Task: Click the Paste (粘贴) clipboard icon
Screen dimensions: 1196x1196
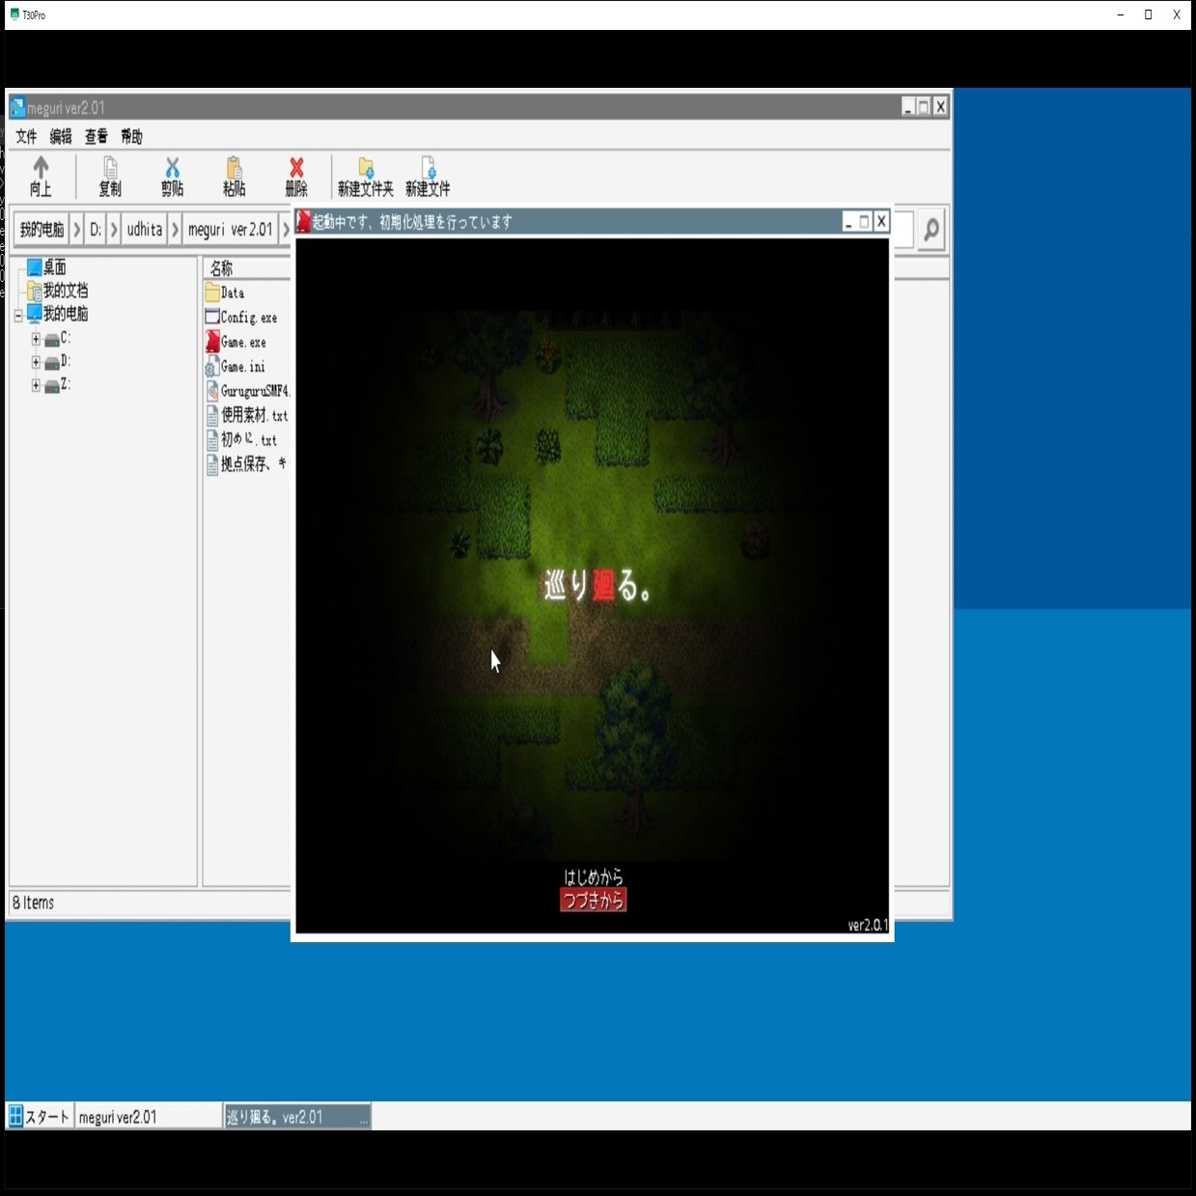Action: point(234,168)
